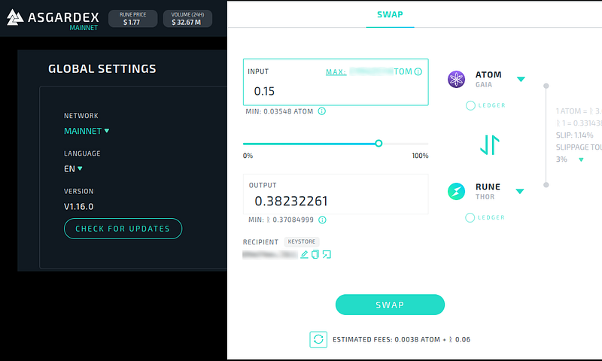The width and height of the screenshot is (602, 361).
Task: Click the info icon beside MAX balance
Action: 418,71
